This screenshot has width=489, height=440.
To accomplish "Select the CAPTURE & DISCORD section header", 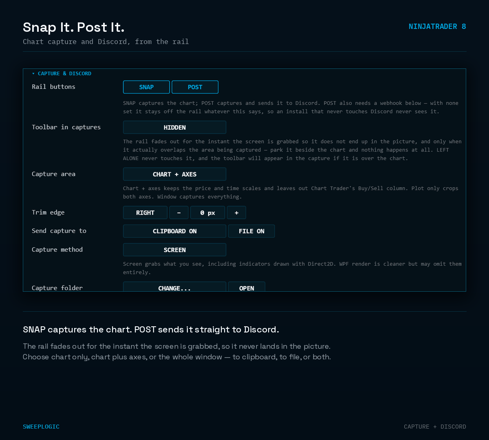I will [x=64, y=74].
